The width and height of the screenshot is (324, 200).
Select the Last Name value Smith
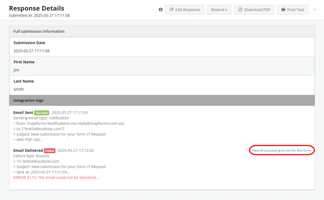[x=19, y=89]
